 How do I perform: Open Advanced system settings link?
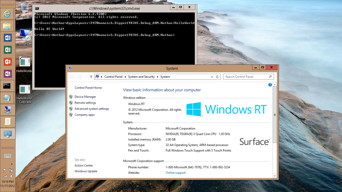92,109
